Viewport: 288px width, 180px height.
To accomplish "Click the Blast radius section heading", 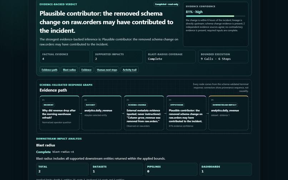I will tap(45, 145).
